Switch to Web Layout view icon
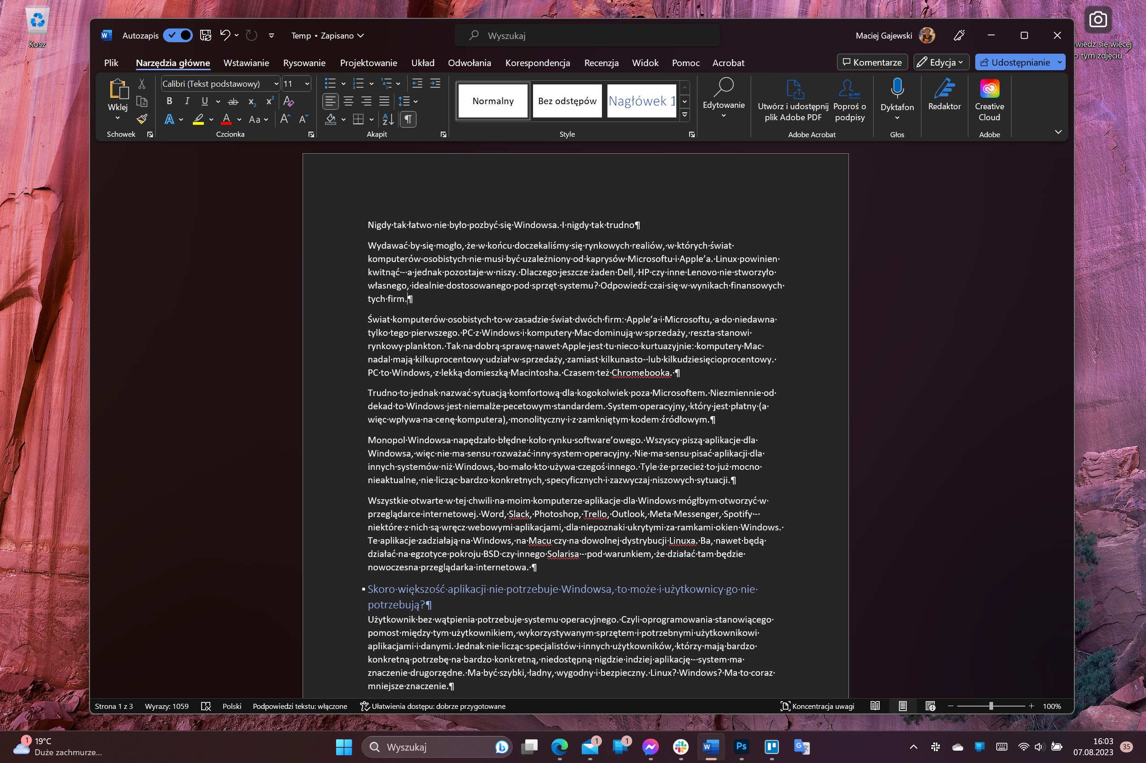 (930, 706)
